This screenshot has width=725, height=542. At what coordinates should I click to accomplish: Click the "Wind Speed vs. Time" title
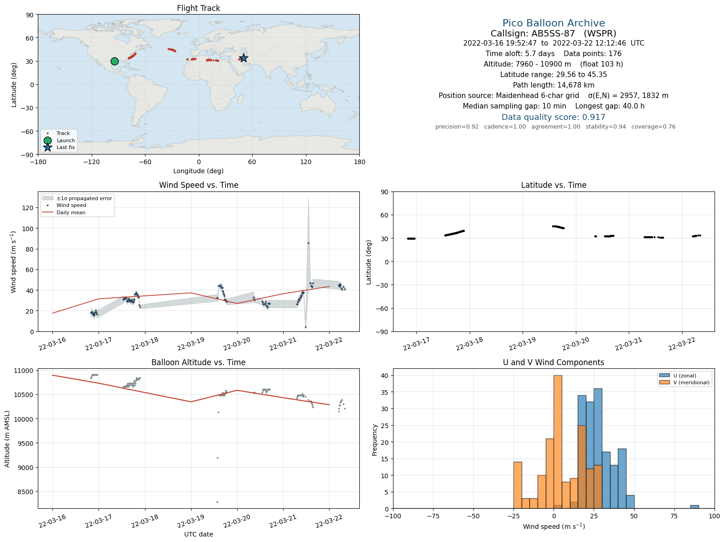point(198,185)
